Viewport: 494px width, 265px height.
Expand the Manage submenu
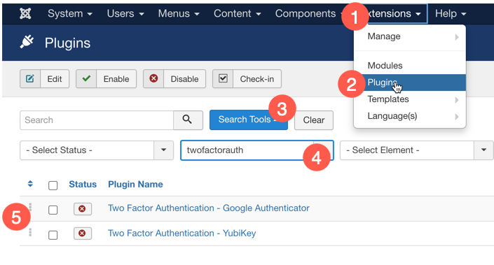click(410, 36)
